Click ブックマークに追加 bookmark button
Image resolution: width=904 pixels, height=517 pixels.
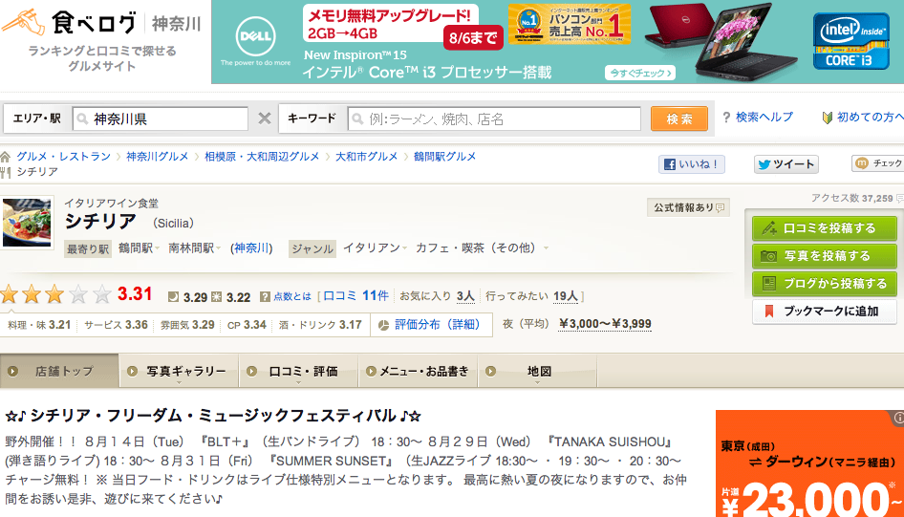825,312
